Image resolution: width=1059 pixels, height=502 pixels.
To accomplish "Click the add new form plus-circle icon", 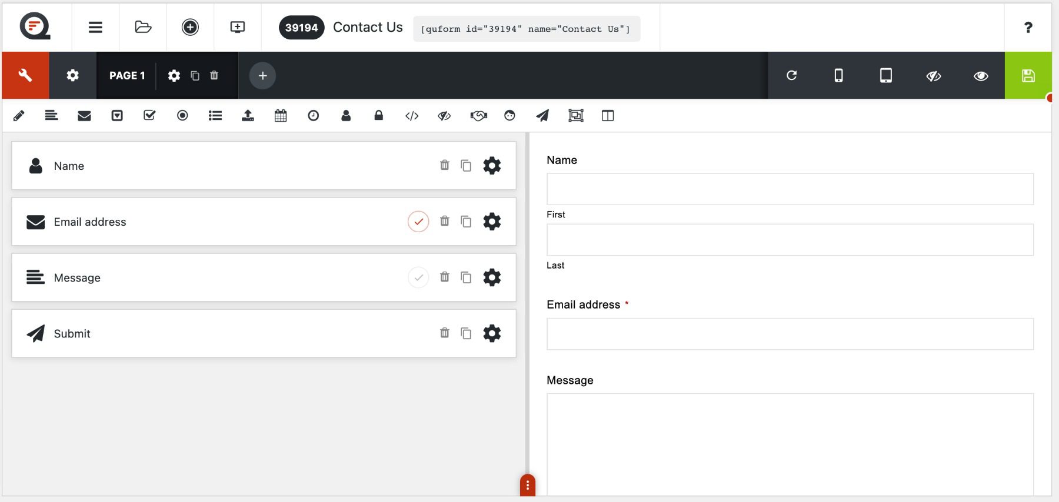I will (x=190, y=27).
